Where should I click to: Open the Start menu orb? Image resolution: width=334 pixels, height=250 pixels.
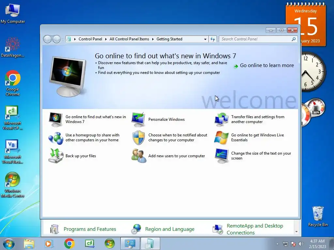9,243
